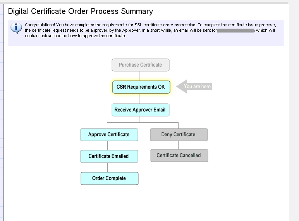Viewport: 299px width, 221px height.
Task: Click the Deny Certificate step box
Action: (179, 135)
